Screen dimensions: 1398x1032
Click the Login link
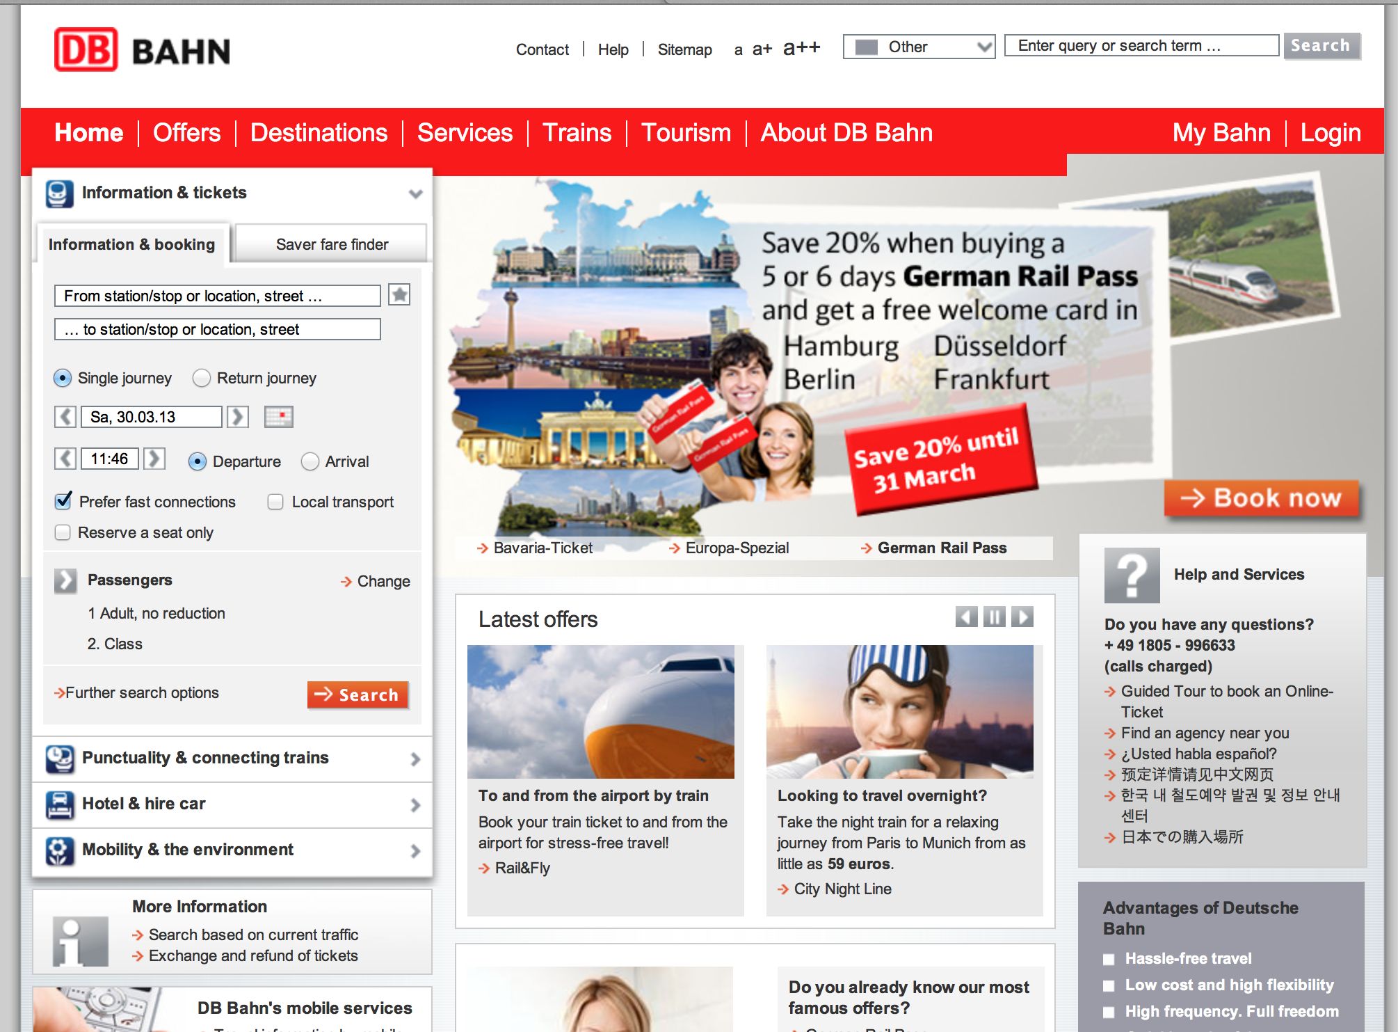(1331, 133)
